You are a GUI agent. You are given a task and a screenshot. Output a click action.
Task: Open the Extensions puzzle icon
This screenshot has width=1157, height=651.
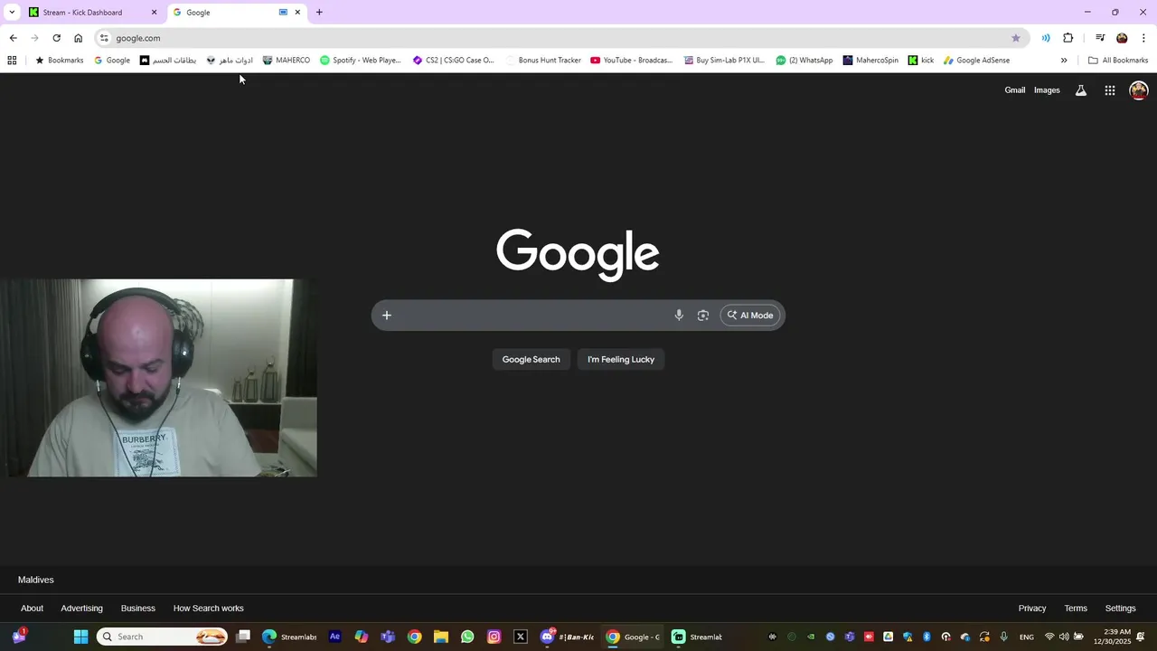coord(1068,38)
